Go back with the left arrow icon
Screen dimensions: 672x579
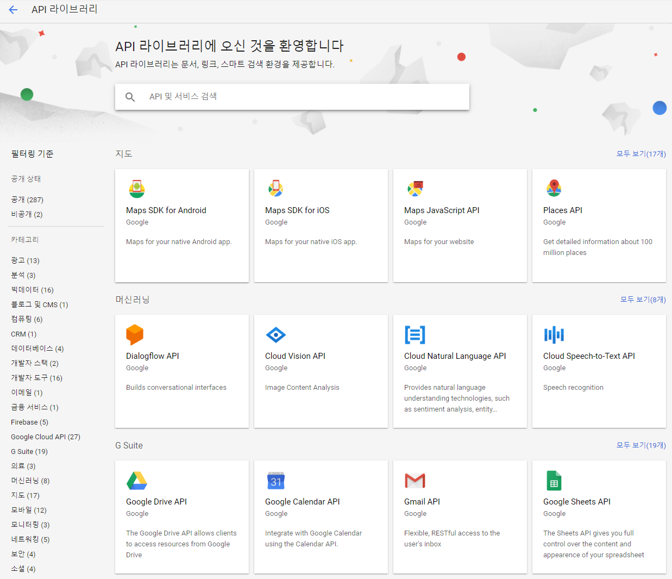click(13, 10)
